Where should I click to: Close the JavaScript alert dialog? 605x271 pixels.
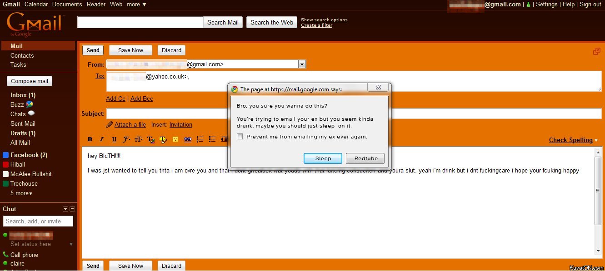(377, 87)
